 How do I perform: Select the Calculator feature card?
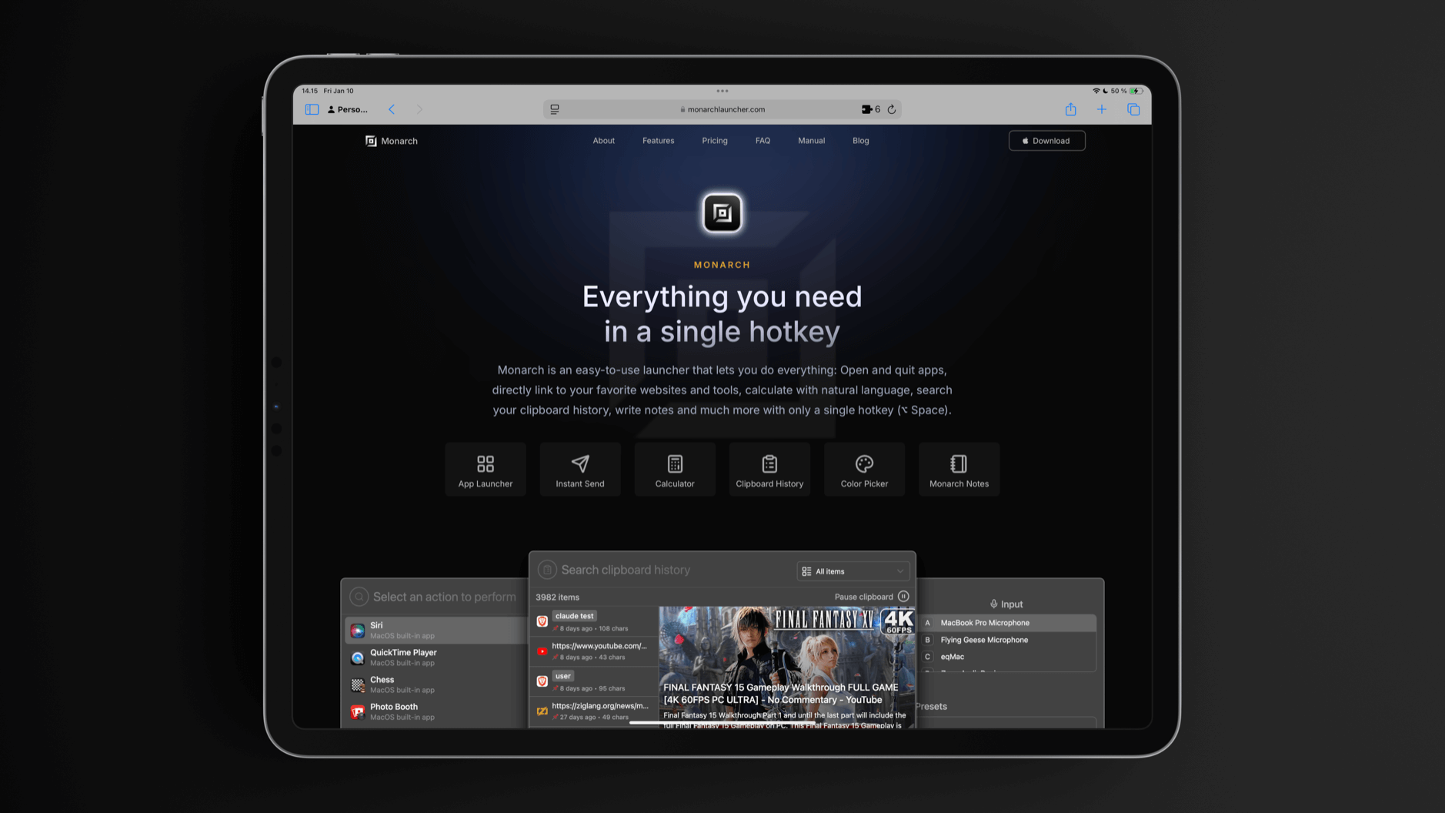tap(675, 470)
